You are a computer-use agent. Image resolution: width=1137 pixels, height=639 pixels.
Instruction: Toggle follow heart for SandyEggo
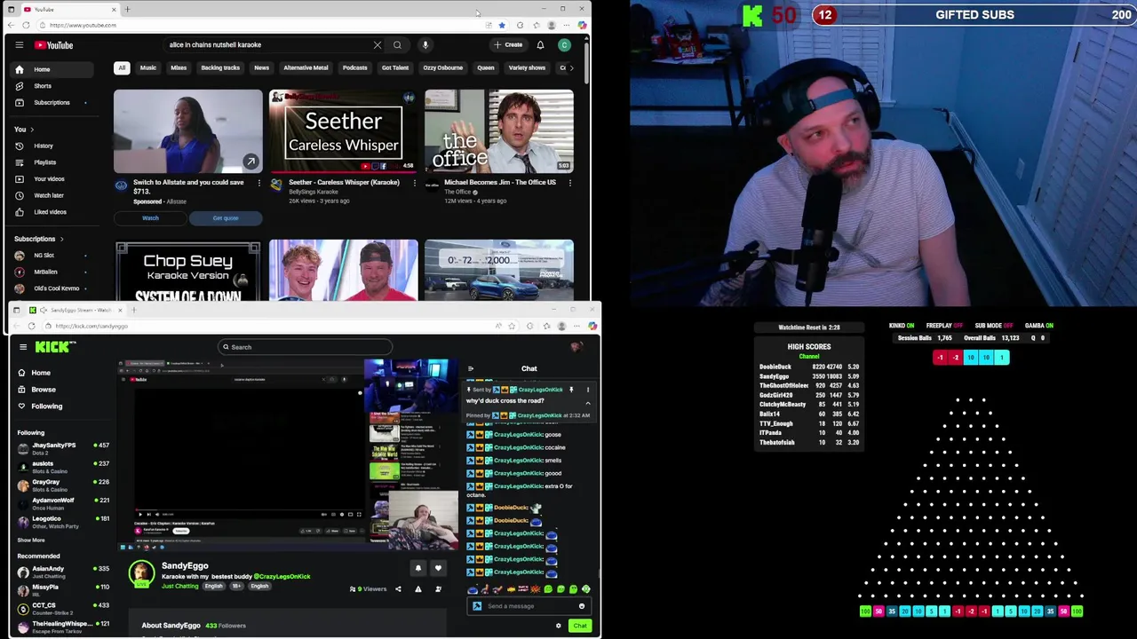438,568
